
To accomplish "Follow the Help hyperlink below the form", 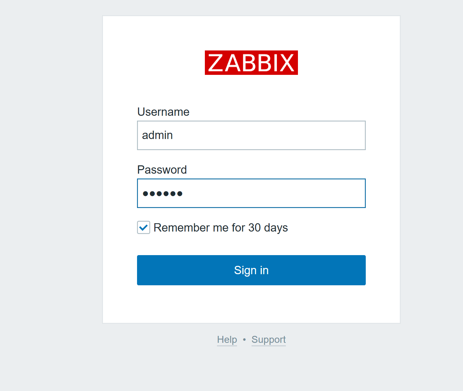I will [x=227, y=340].
